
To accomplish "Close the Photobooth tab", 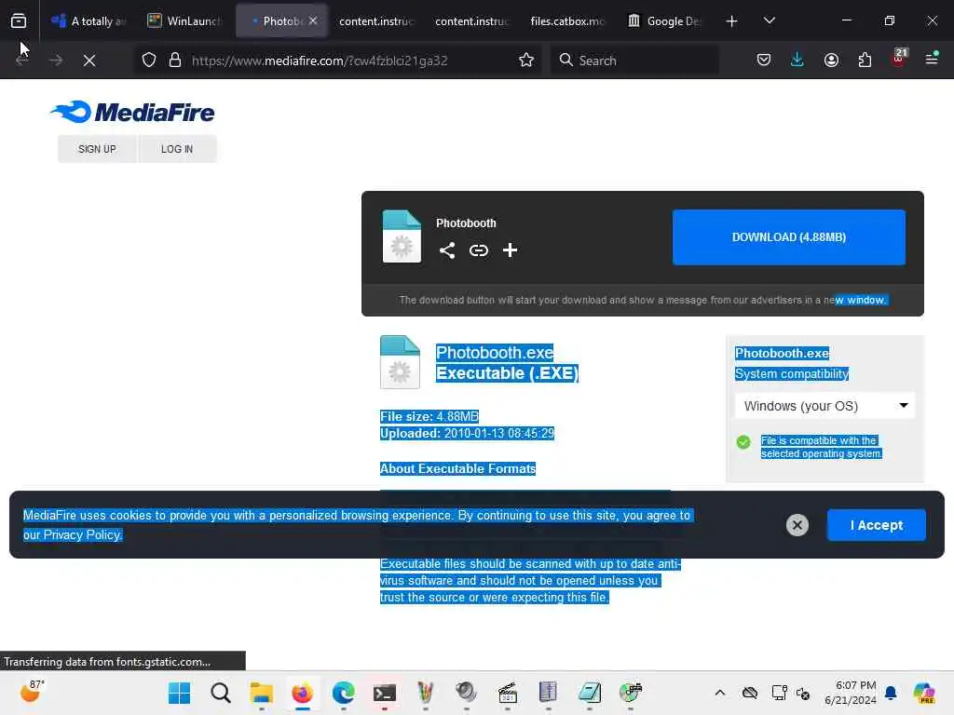I will [313, 20].
